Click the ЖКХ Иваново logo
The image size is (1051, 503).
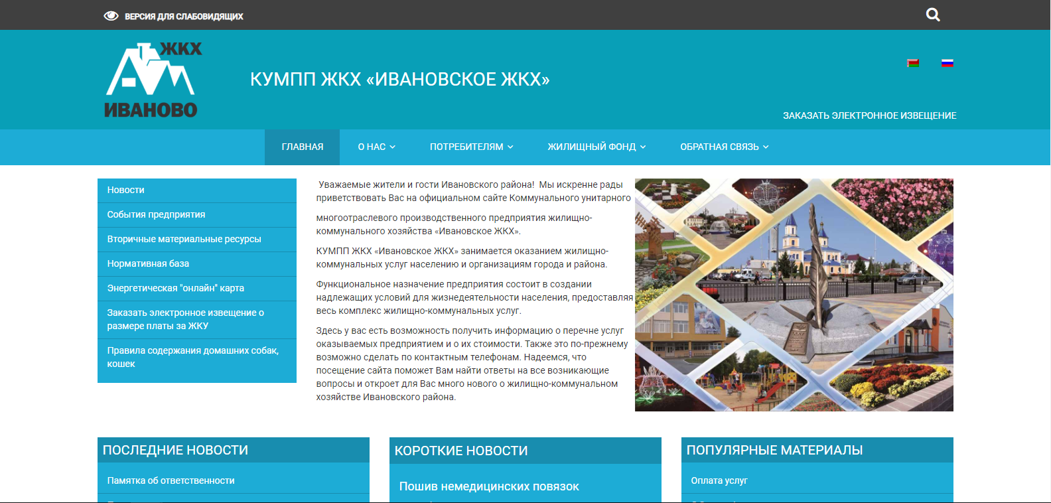coord(153,80)
